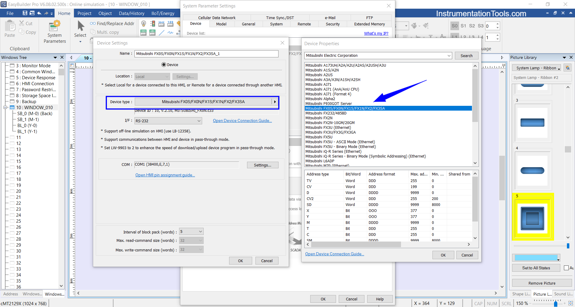This screenshot has height=307, width=575.
Task: Select the Device radio button
Action: 164,65
